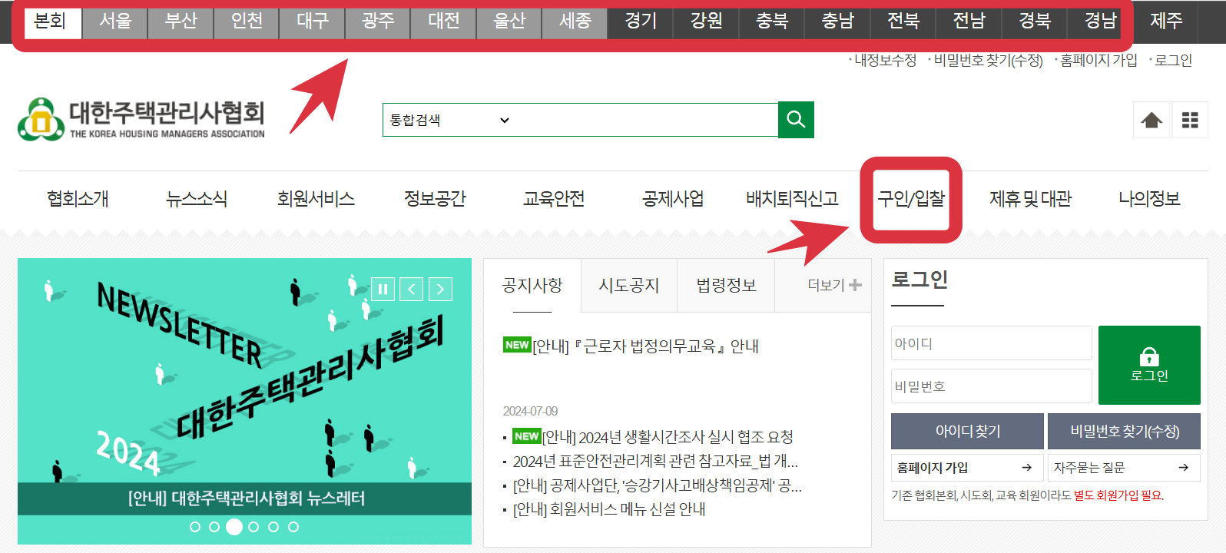Screen dimensions: 1226x553
Task: Click the green search magnifier button
Action: [796, 120]
